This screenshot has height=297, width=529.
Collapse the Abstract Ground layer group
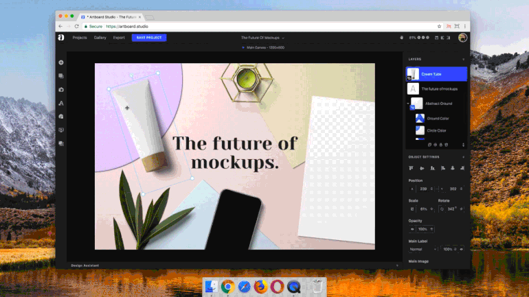click(408, 104)
